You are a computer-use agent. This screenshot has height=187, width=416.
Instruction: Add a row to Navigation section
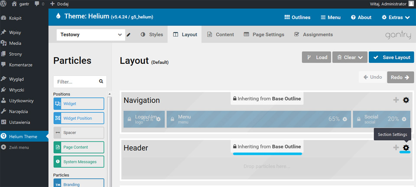[x=396, y=100]
